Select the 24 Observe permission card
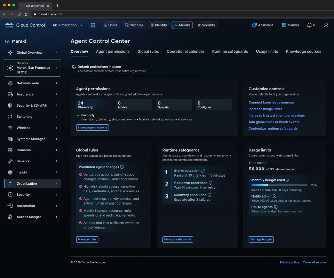The width and height of the screenshot is (334, 278). tap(94, 105)
